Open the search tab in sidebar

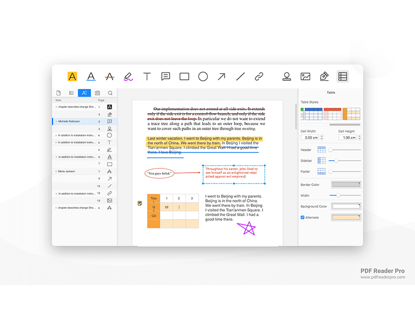click(x=110, y=93)
